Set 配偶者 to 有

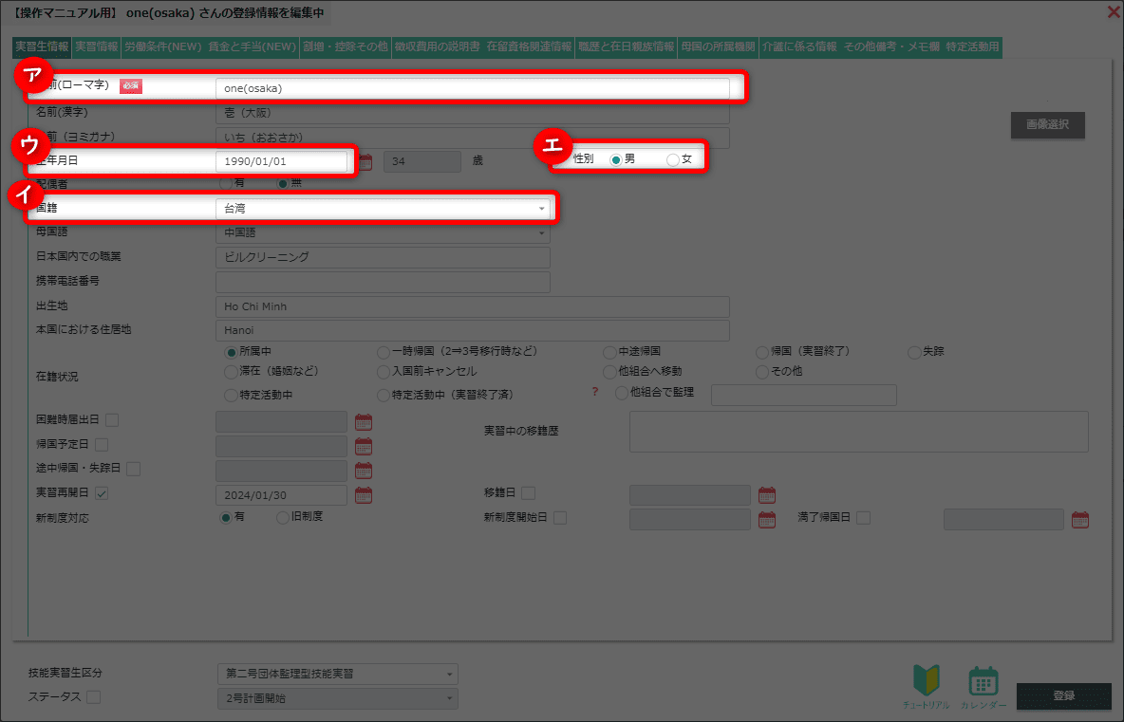click(x=227, y=184)
